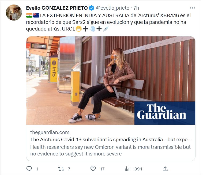Image resolution: width=203 pixels, height=175 pixels.
Task: Like the tweet with the heart icon
Action: [x=93, y=169]
